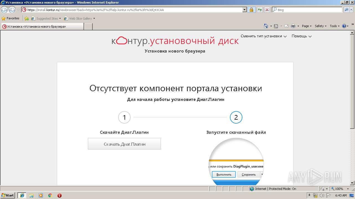Click the Action Center flag tray icon
Screen dimensions: 355x199
(x=329, y=195)
